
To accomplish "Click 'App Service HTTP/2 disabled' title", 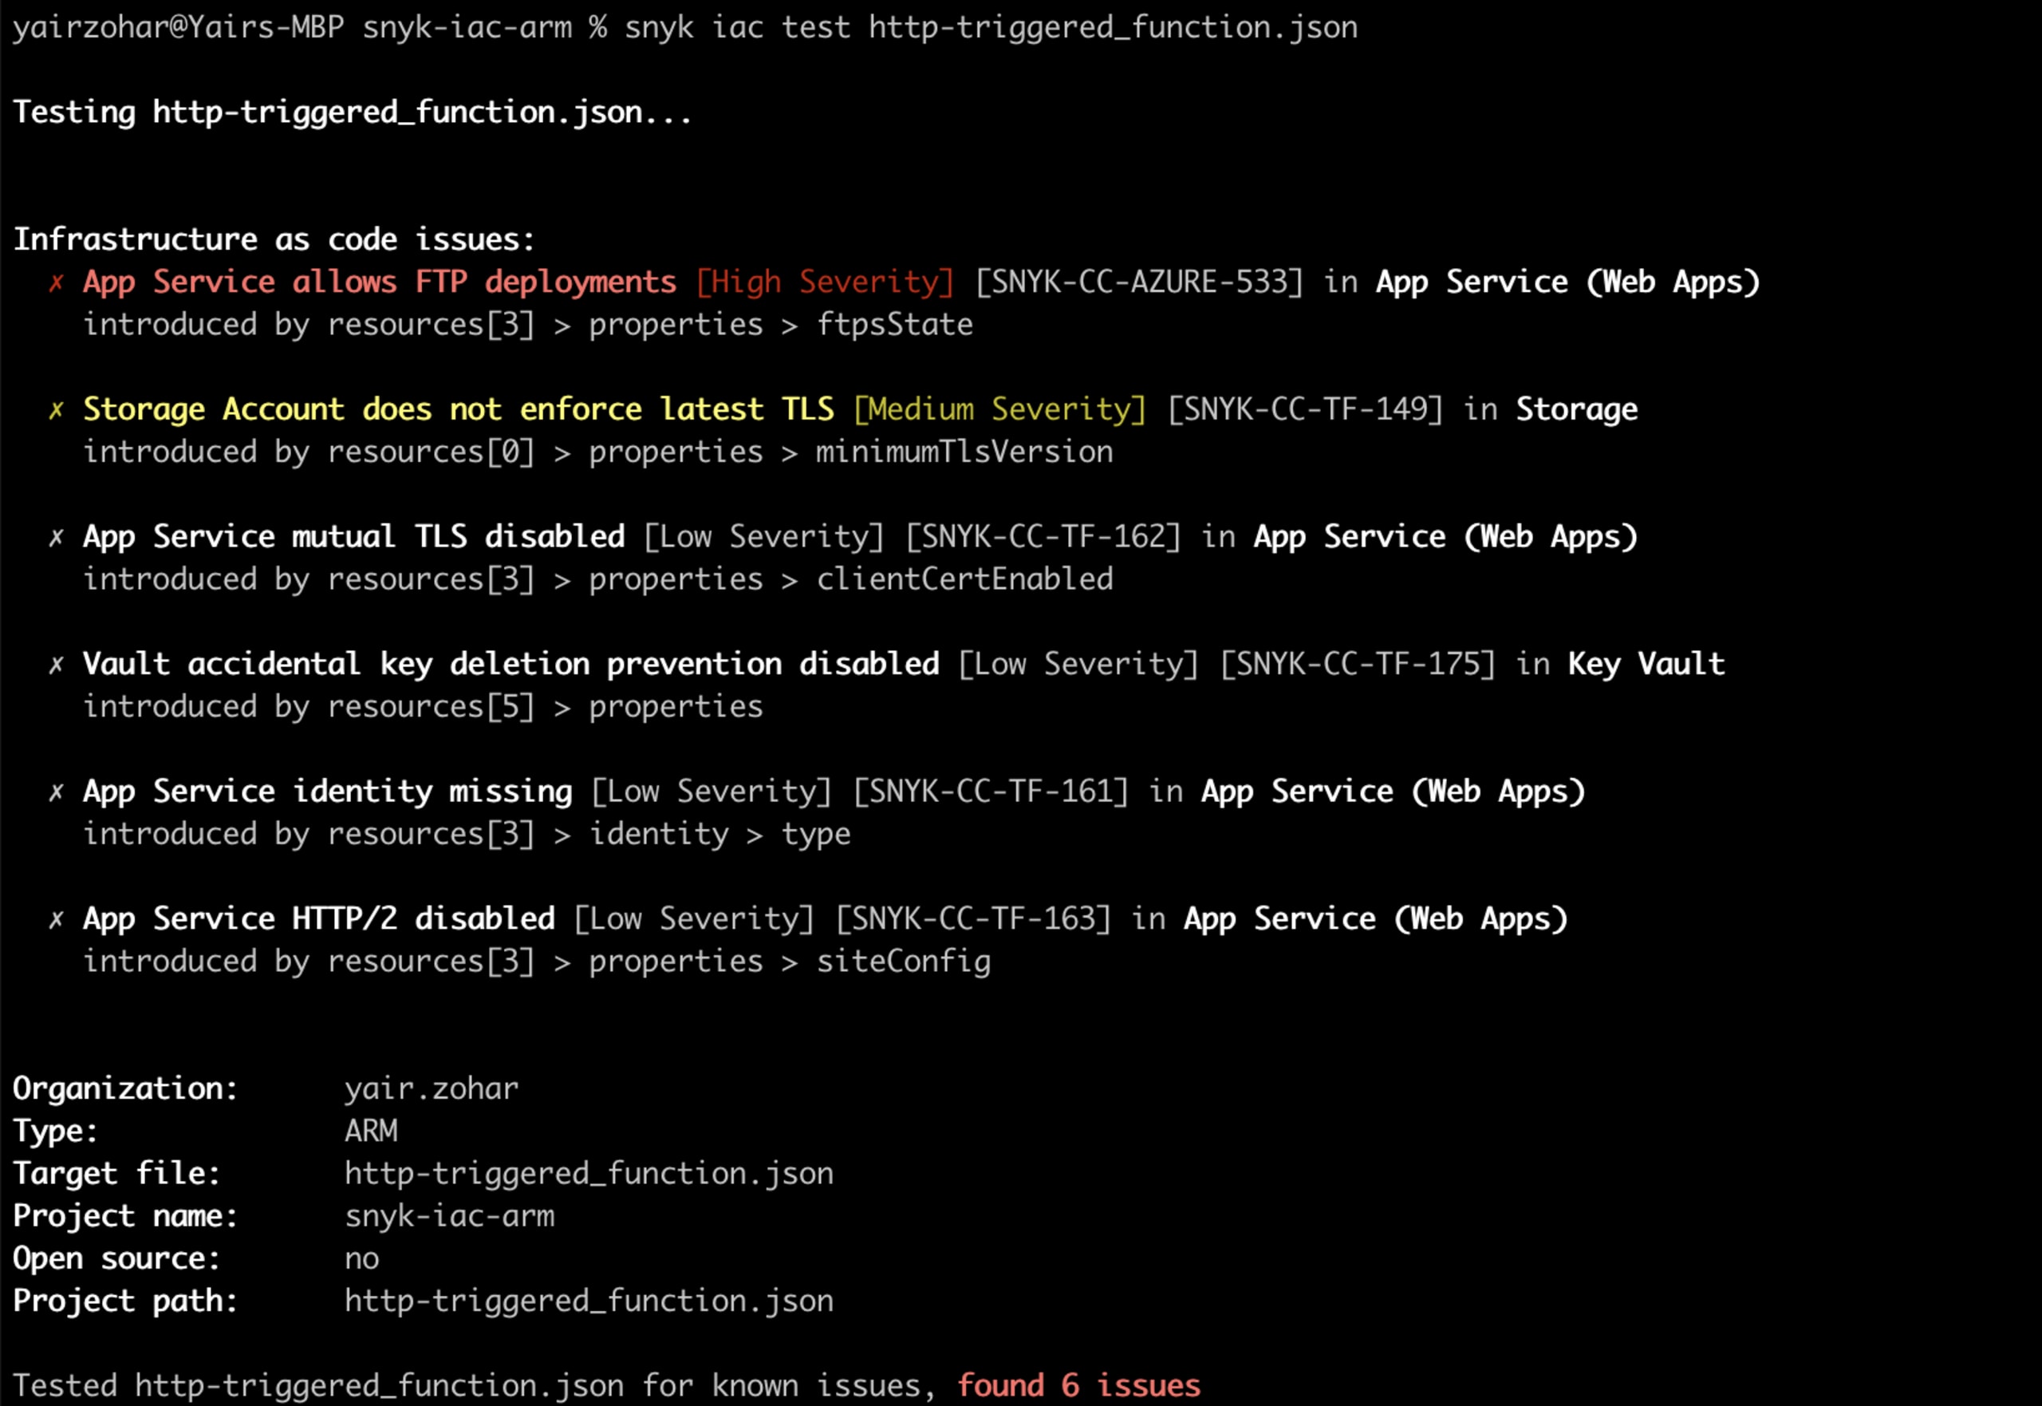I will pyautogui.click(x=319, y=918).
